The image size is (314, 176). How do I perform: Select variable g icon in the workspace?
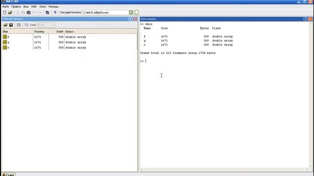click(x=5, y=42)
